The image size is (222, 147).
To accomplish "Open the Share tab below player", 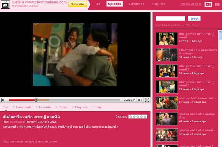I will pyautogui.click(x=61, y=107).
